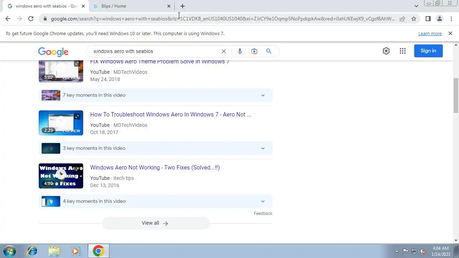Click the page vertical scrollbar thumb
Image resolution: width=459 pixels, height=258 pixels.
tap(456, 96)
